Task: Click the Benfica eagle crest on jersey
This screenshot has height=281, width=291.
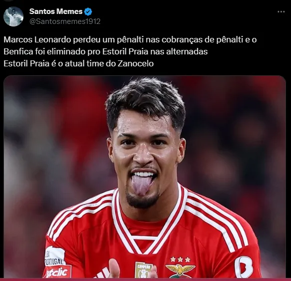Action: click(x=180, y=271)
